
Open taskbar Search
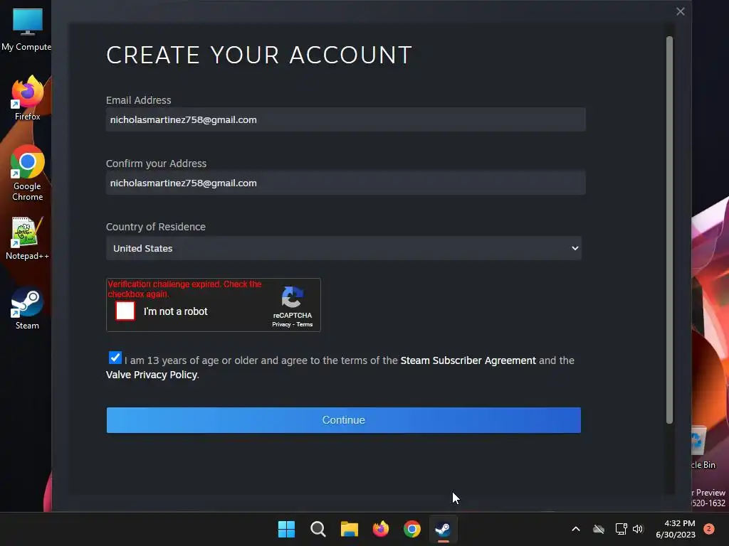318,529
